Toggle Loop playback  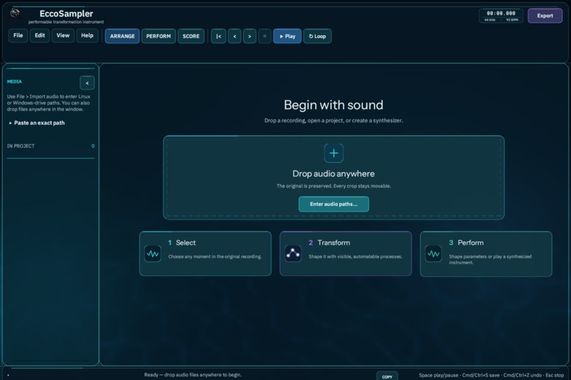point(317,36)
